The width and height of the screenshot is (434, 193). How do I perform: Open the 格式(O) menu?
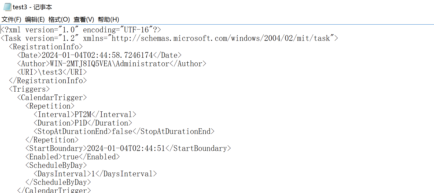[59, 20]
